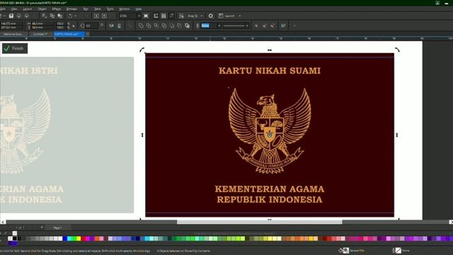
Task: Click the Save icon in the toolbar
Action: click(11, 16)
